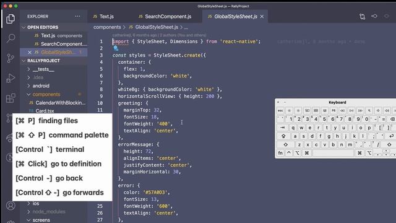Click the left shift key on Keyboard viewer

286,144
